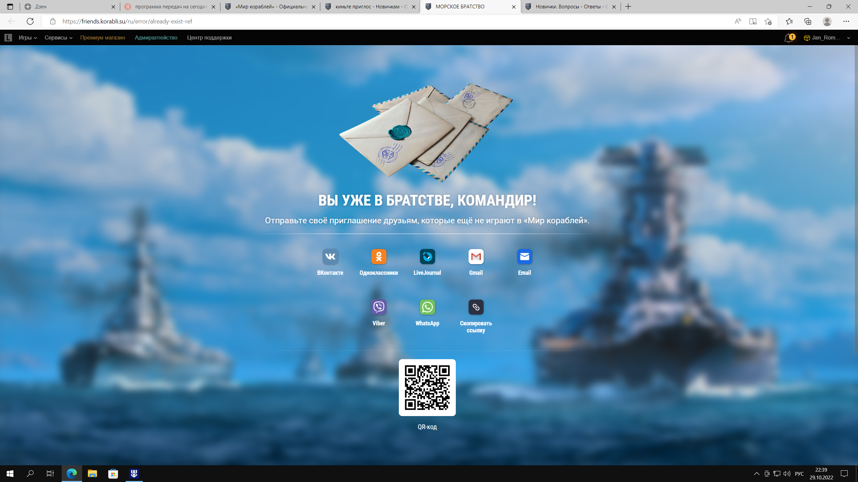Viewport: 858px width, 482px height.
Task: Share via Odnoklassniki icon
Action: pos(379,257)
